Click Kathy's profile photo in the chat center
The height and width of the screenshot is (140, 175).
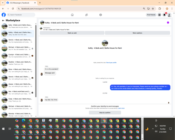pos(105,43)
